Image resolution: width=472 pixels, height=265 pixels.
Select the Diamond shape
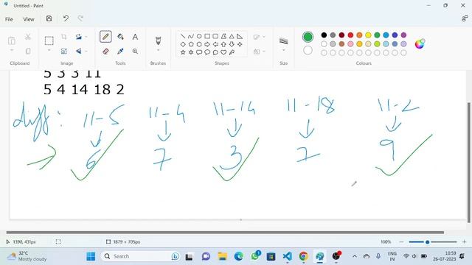(x=183, y=44)
